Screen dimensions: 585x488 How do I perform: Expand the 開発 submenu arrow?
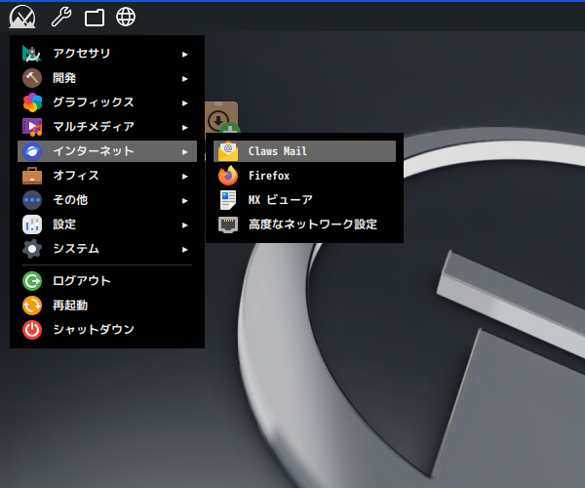[x=184, y=79]
